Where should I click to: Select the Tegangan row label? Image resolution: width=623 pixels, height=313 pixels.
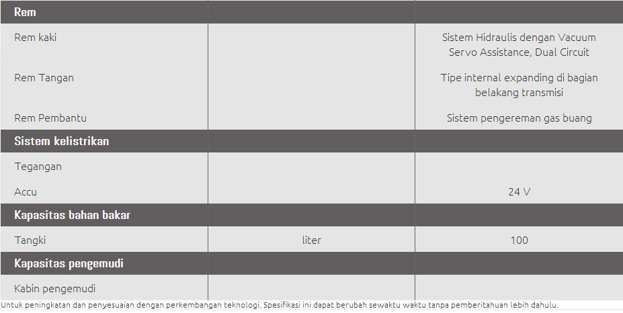pyautogui.click(x=38, y=167)
